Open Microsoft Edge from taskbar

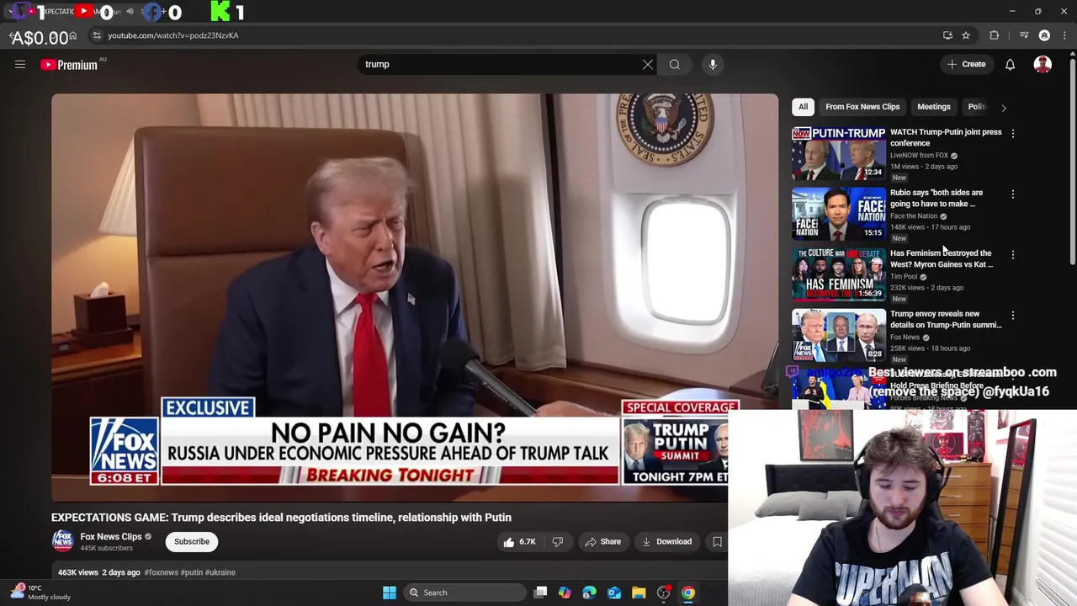pyautogui.click(x=589, y=593)
